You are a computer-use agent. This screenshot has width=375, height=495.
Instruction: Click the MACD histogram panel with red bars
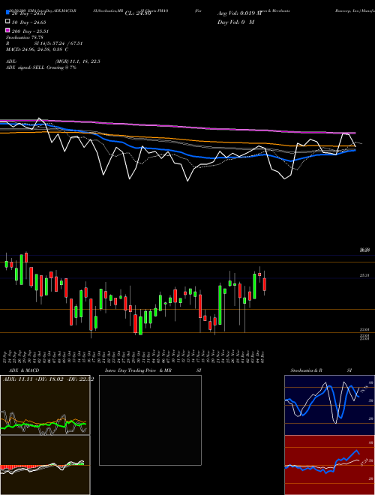coord(45,465)
